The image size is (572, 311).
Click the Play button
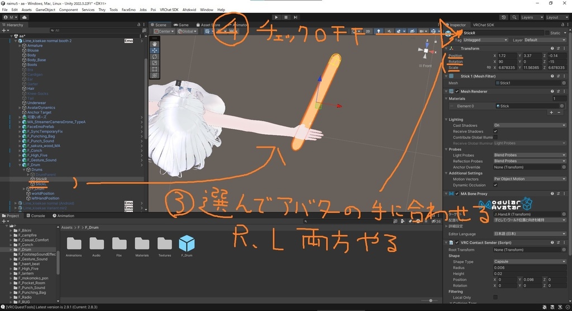(x=276, y=17)
